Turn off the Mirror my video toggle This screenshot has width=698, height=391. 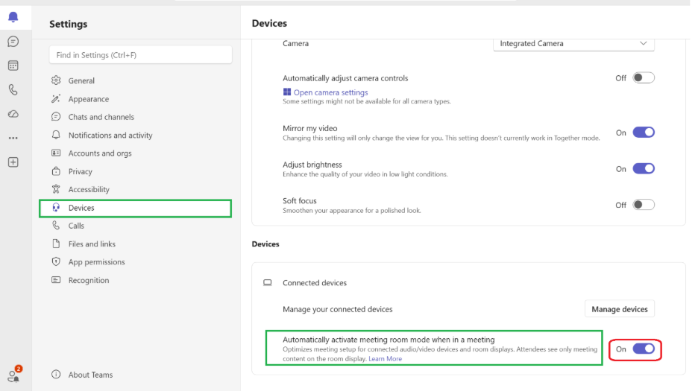[644, 133]
